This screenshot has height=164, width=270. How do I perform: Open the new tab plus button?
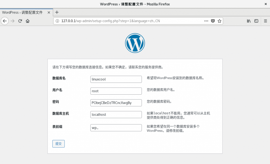click(x=57, y=12)
